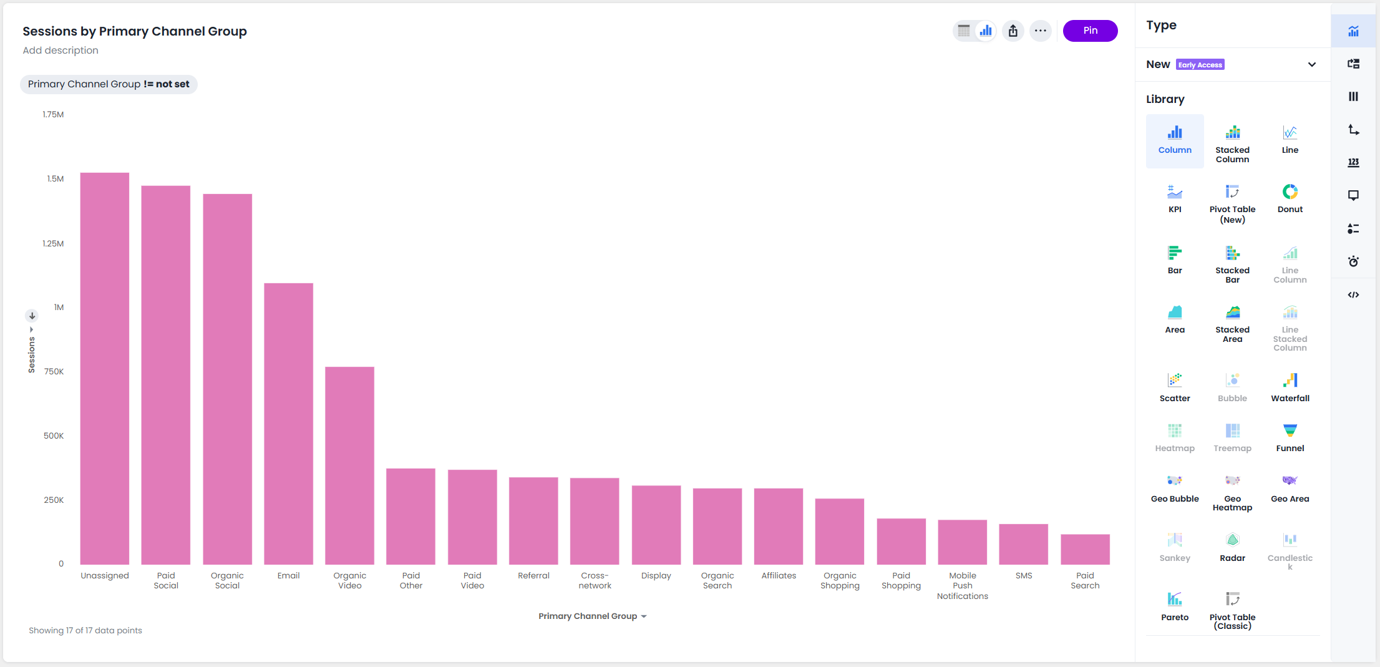Click the Primary Channel Group filter chip
Viewport: 1380px width, 667px height.
pyautogui.click(x=109, y=84)
